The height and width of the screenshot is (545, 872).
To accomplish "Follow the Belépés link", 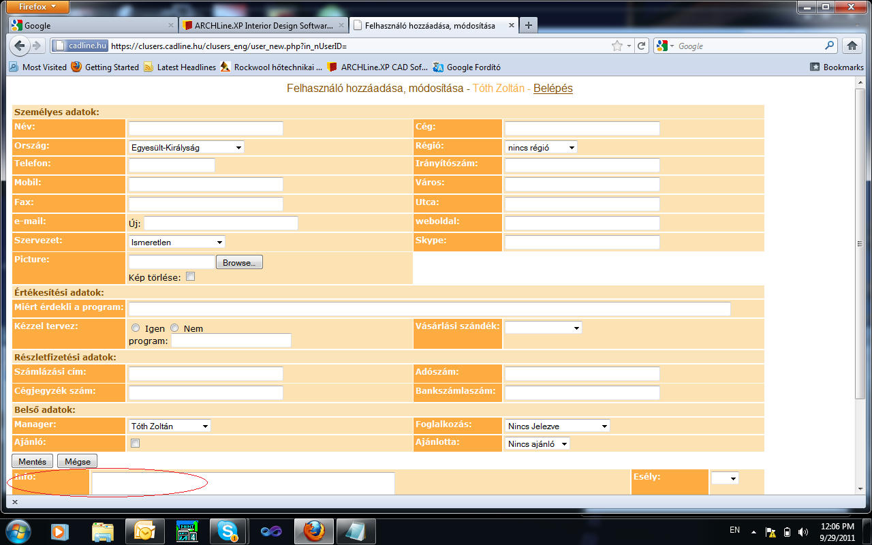I will click(552, 89).
